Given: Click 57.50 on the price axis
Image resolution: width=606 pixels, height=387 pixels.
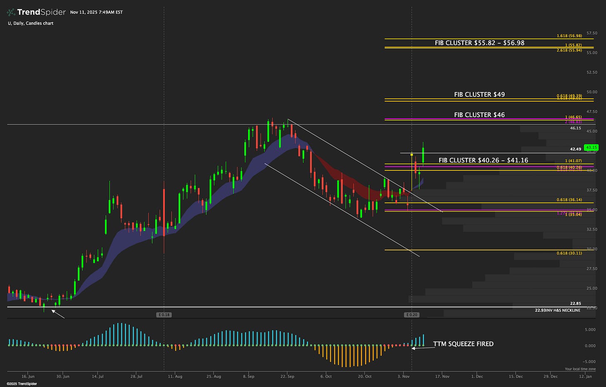Looking at the screenshot, I should coord(592,33).
